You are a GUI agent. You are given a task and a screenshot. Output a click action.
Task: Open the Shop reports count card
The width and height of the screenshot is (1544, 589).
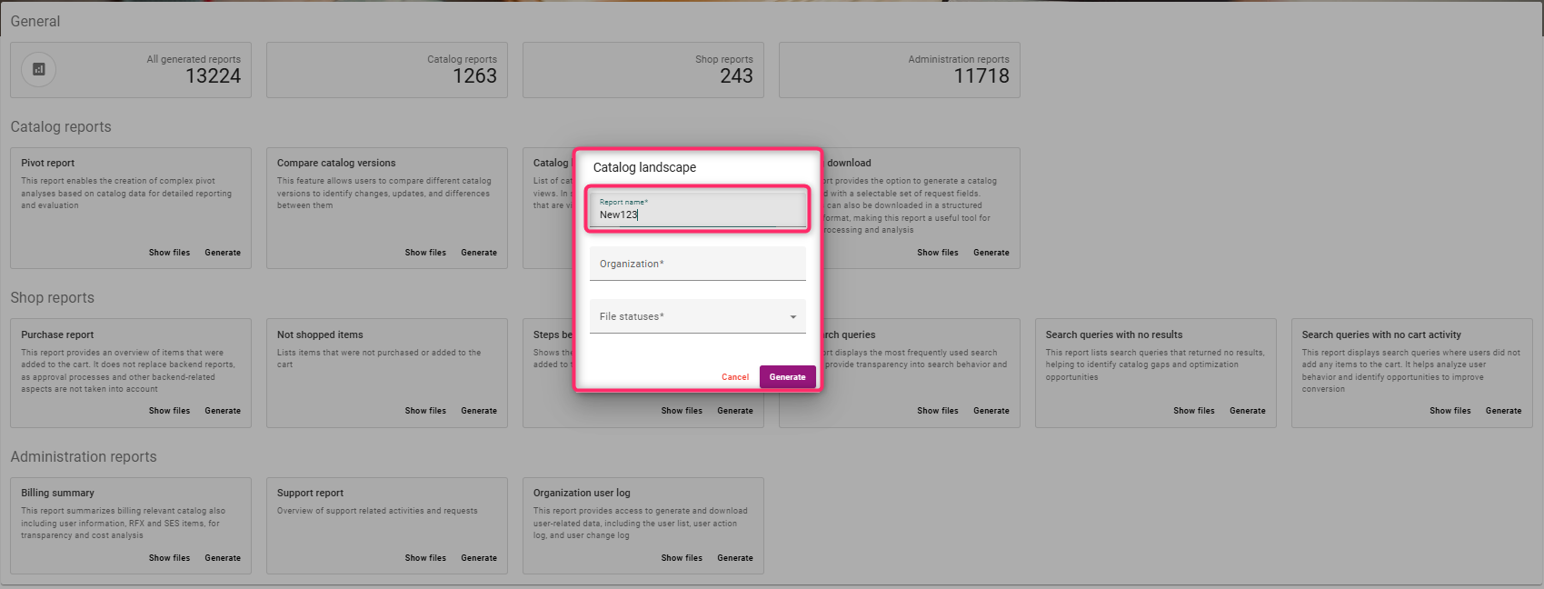click(x=643, y=70)
